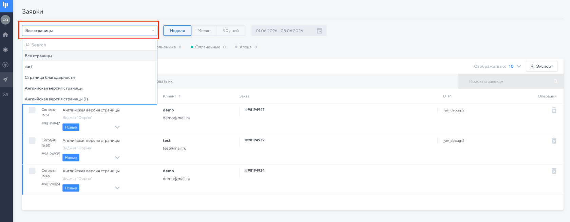The width and height of the screenshot is (570, 222).
Task: Open the calendar icon in date range
Action: pyautogui.click(x=319, y=31)
